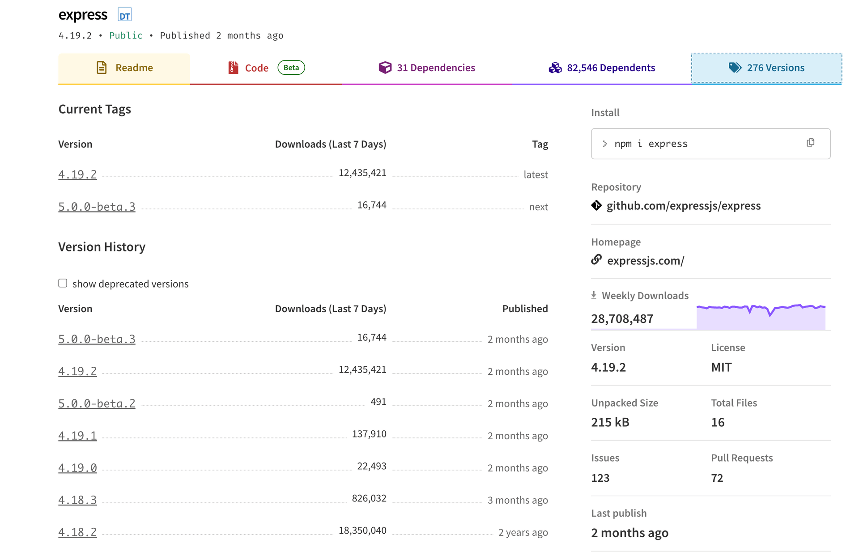
Task: Enable show deprecated versions checkbox
Action: point(63,283)
